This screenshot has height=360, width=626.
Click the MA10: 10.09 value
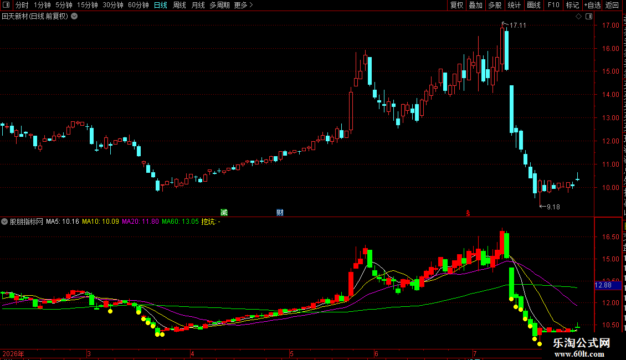[x=101, y=222]
